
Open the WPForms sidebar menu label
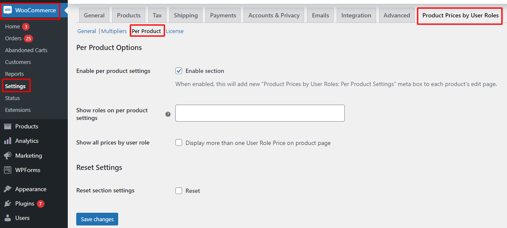[28, 170]
